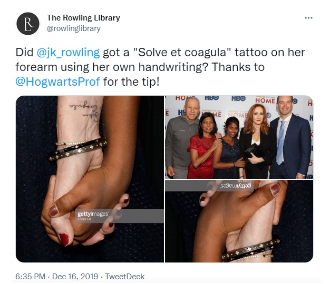330x284 pixels.
Task: View the HBO group photo
Action: click(x=239, y=137)
